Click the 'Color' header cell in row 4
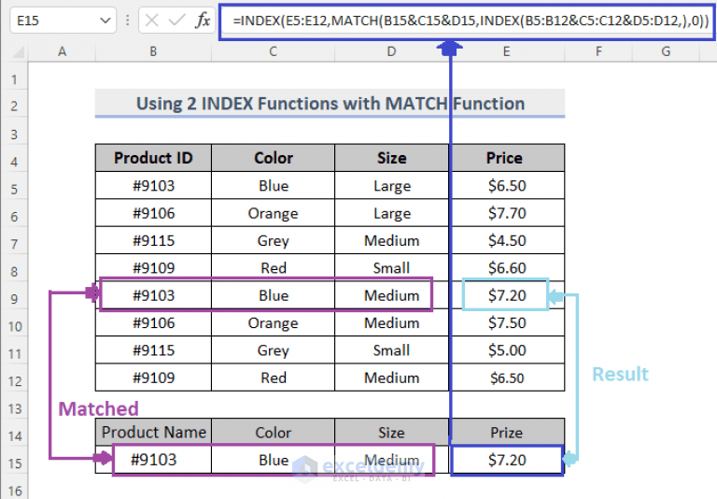The width and height of the screenshot is (717, 499). point(273,158)
